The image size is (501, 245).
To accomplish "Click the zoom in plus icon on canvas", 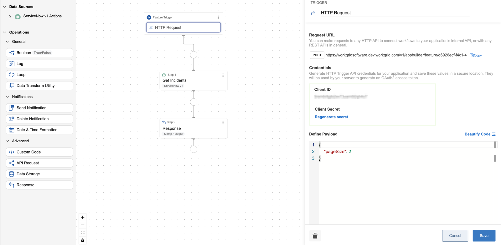I will (83, 217).
